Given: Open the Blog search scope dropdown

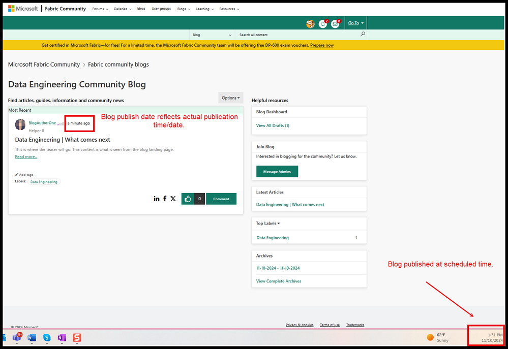Looking at the screenshot, I should tap(212, 35).
